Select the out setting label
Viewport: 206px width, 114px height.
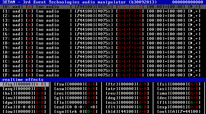point(164,111)
